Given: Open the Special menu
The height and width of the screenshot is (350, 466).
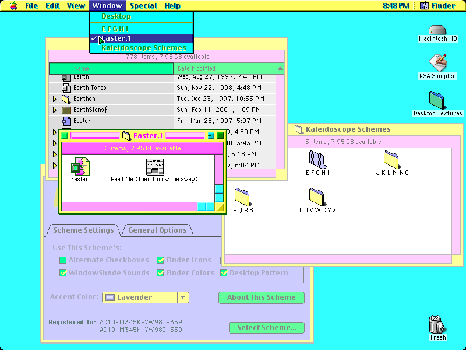Looking at the screenshot, I should (x=143, y=6).
